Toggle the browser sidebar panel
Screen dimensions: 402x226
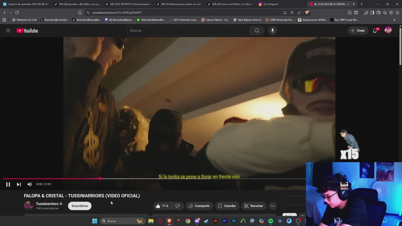(372, 13)
